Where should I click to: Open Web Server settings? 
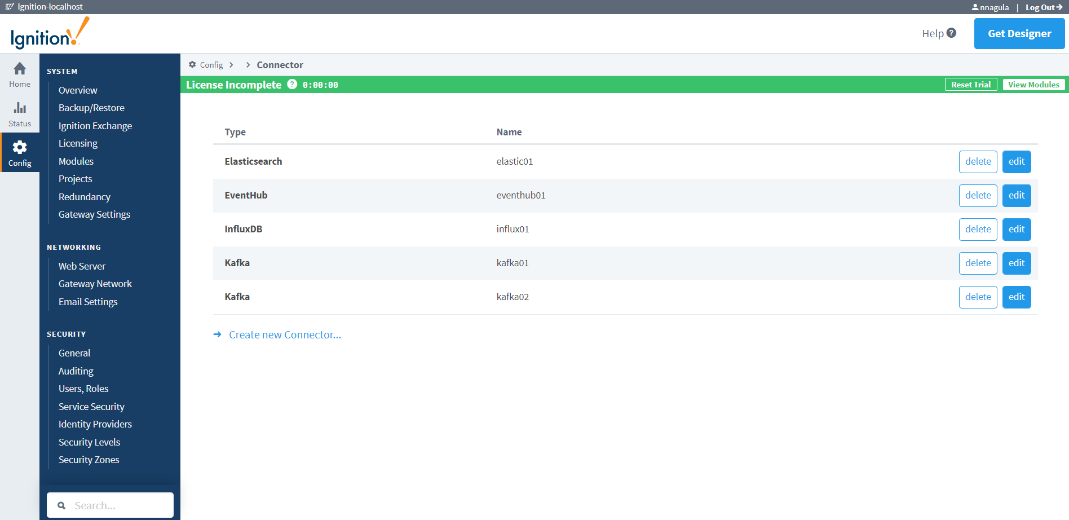click(x=82, y=266)
